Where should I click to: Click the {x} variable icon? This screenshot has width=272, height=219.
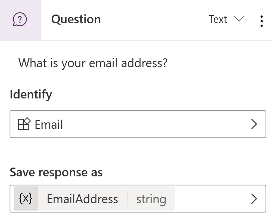26,199
